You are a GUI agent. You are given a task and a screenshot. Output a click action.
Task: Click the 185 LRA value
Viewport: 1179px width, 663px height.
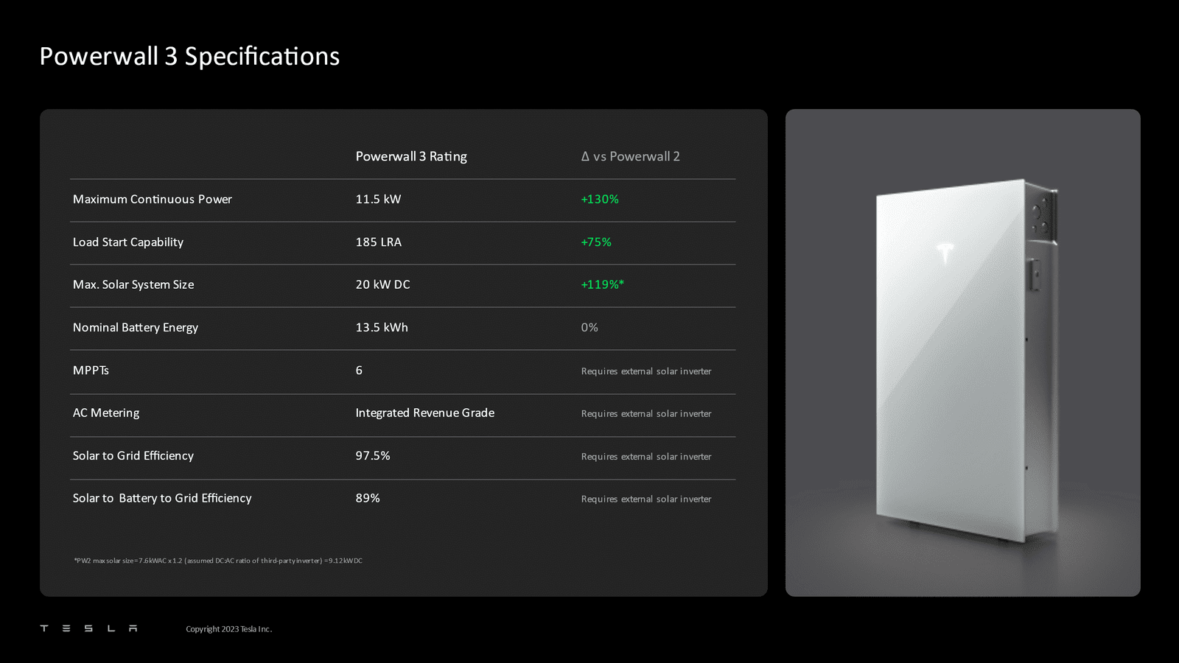coord(378,242)
